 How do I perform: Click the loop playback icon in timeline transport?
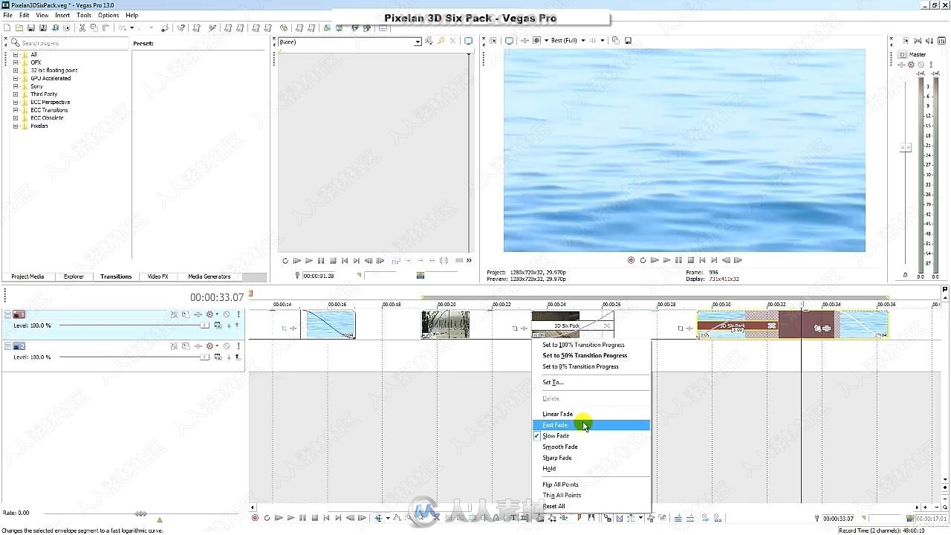267,517
